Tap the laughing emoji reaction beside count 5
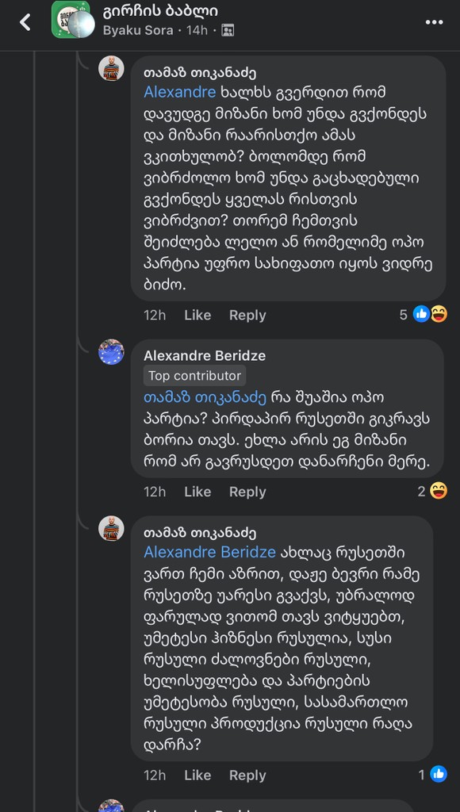This screenshot has height=812, width=460. [438, 314]
